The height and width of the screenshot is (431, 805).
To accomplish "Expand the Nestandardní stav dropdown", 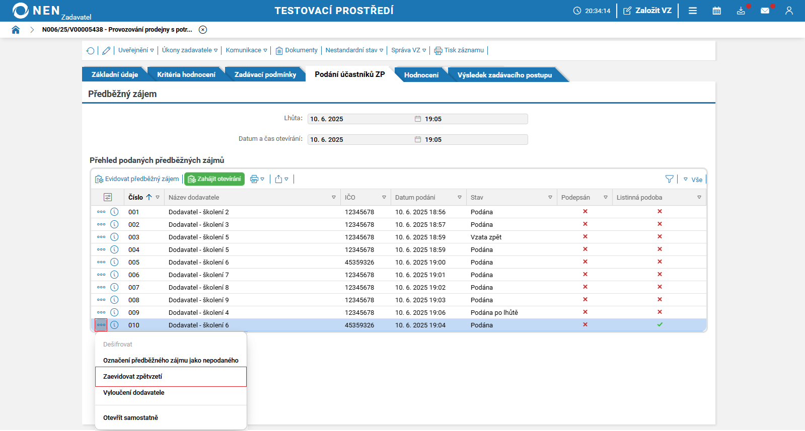I will (354, 50).
